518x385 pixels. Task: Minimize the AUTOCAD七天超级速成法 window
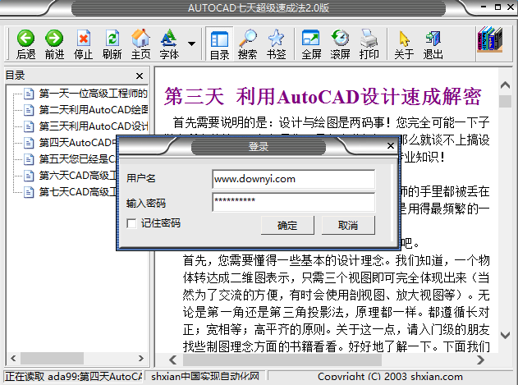484,7
